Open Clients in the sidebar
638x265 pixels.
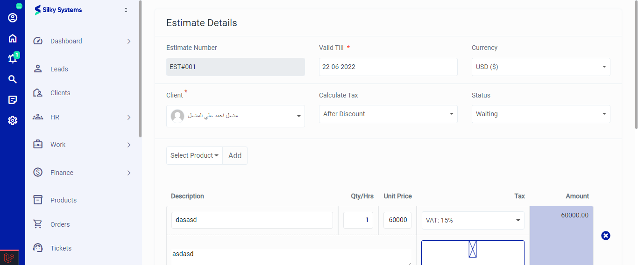pyautogui.click(x=60, y=93)
